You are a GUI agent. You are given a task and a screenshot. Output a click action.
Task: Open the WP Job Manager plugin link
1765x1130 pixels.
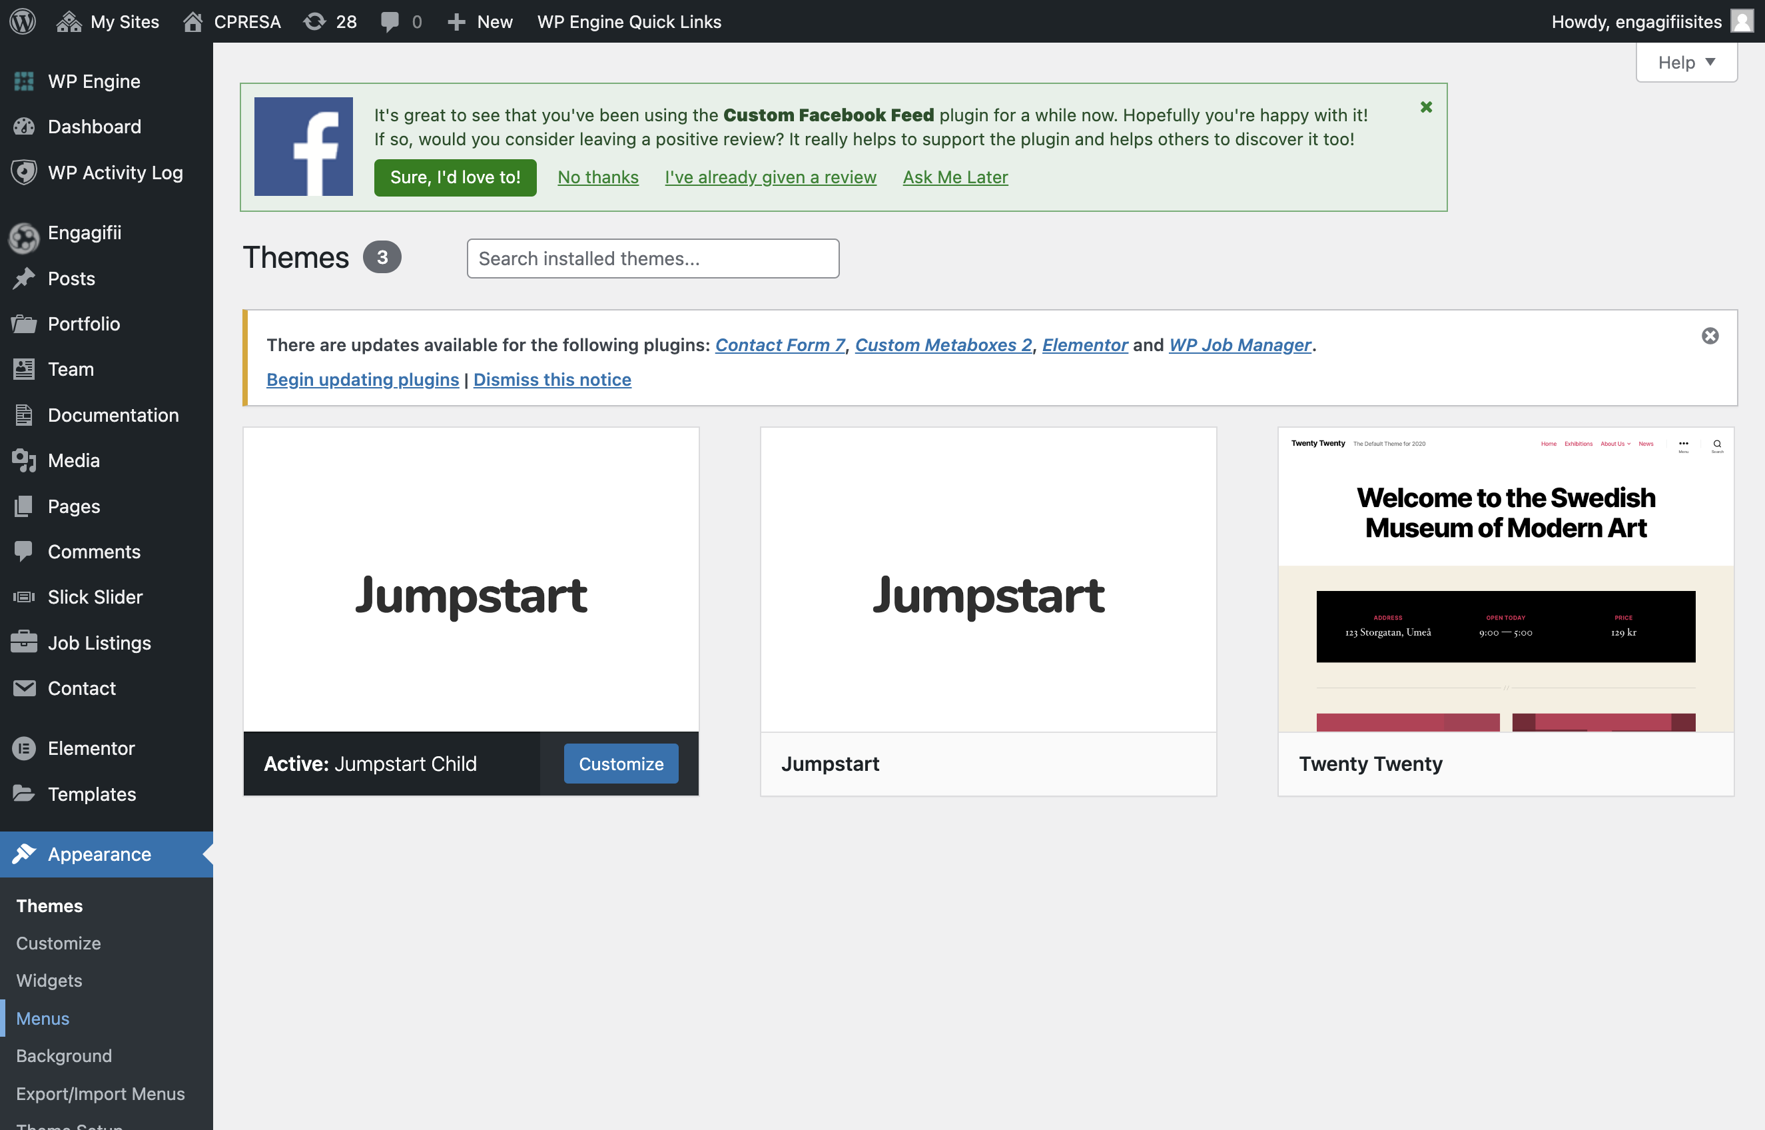[1239, 345]
